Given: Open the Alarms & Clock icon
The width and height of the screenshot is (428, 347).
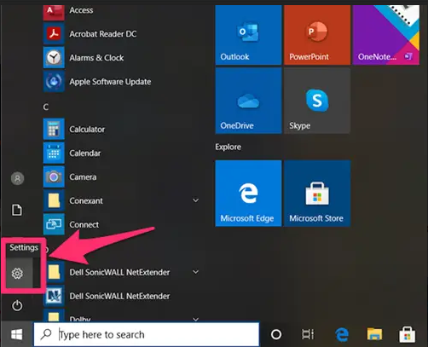Looking at the screenshot, I should point(54,58).
